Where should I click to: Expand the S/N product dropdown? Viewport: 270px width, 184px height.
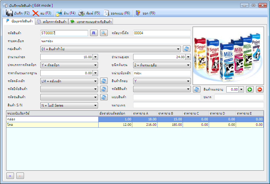95,105
